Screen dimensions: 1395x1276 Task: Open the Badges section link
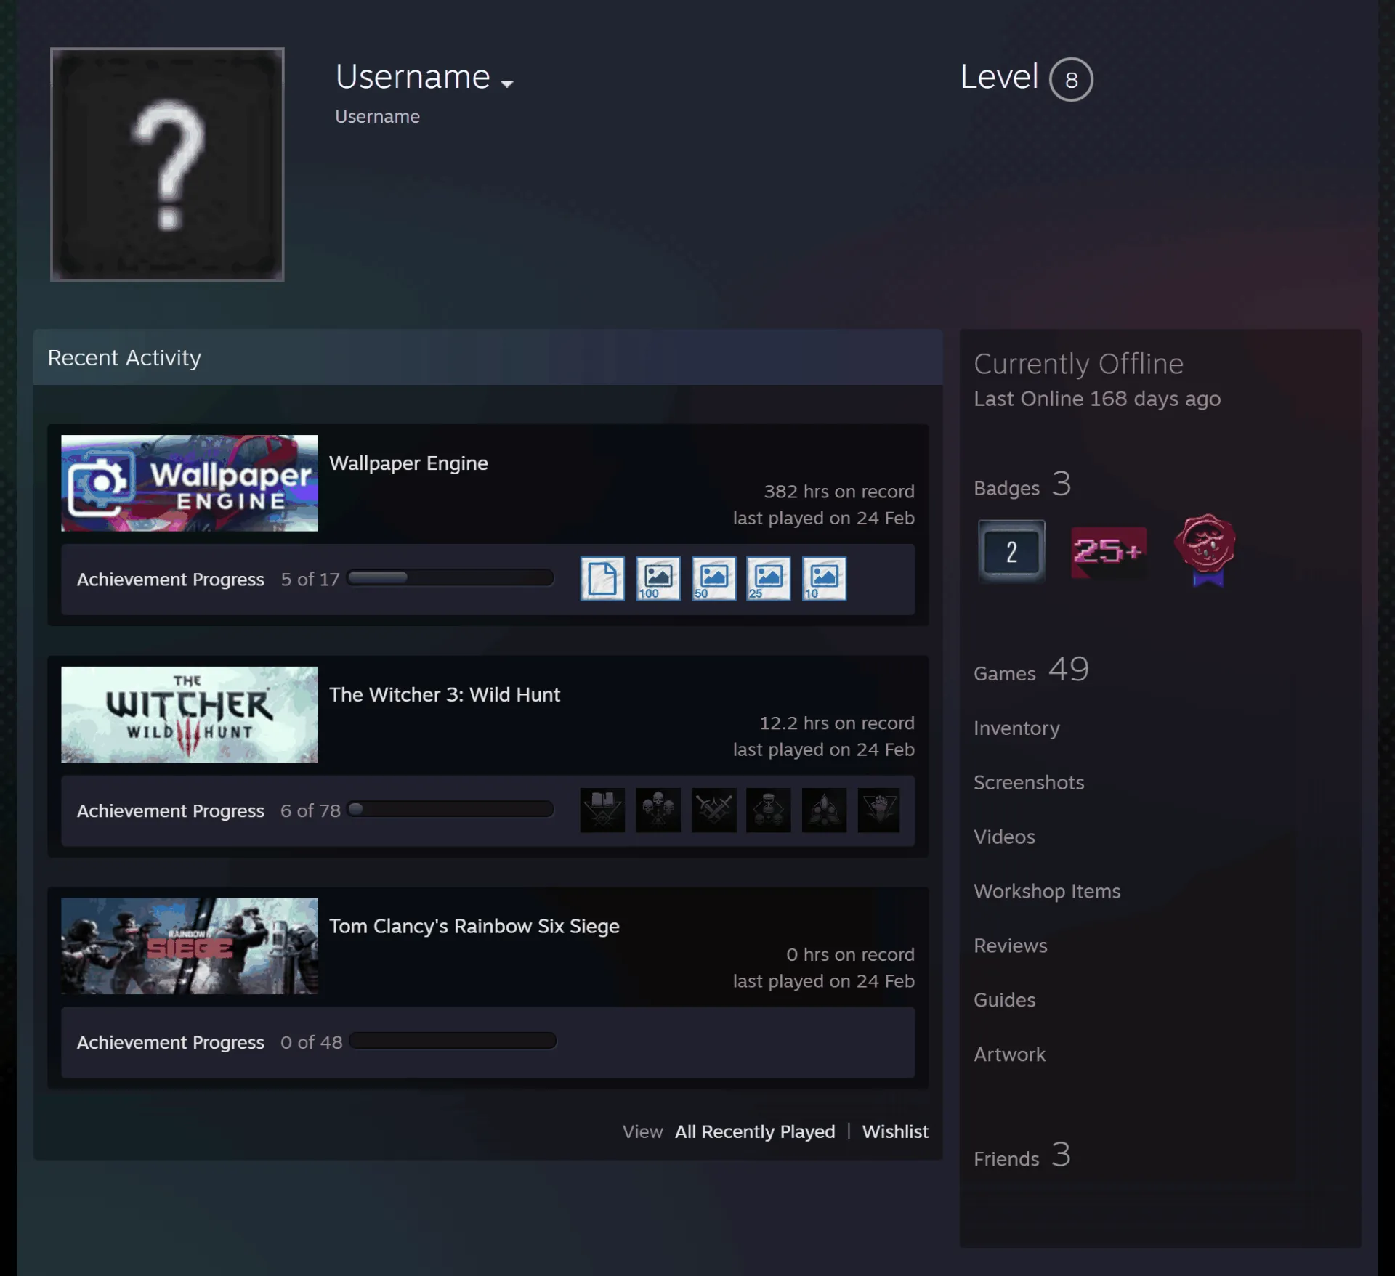pos(1022,485)
